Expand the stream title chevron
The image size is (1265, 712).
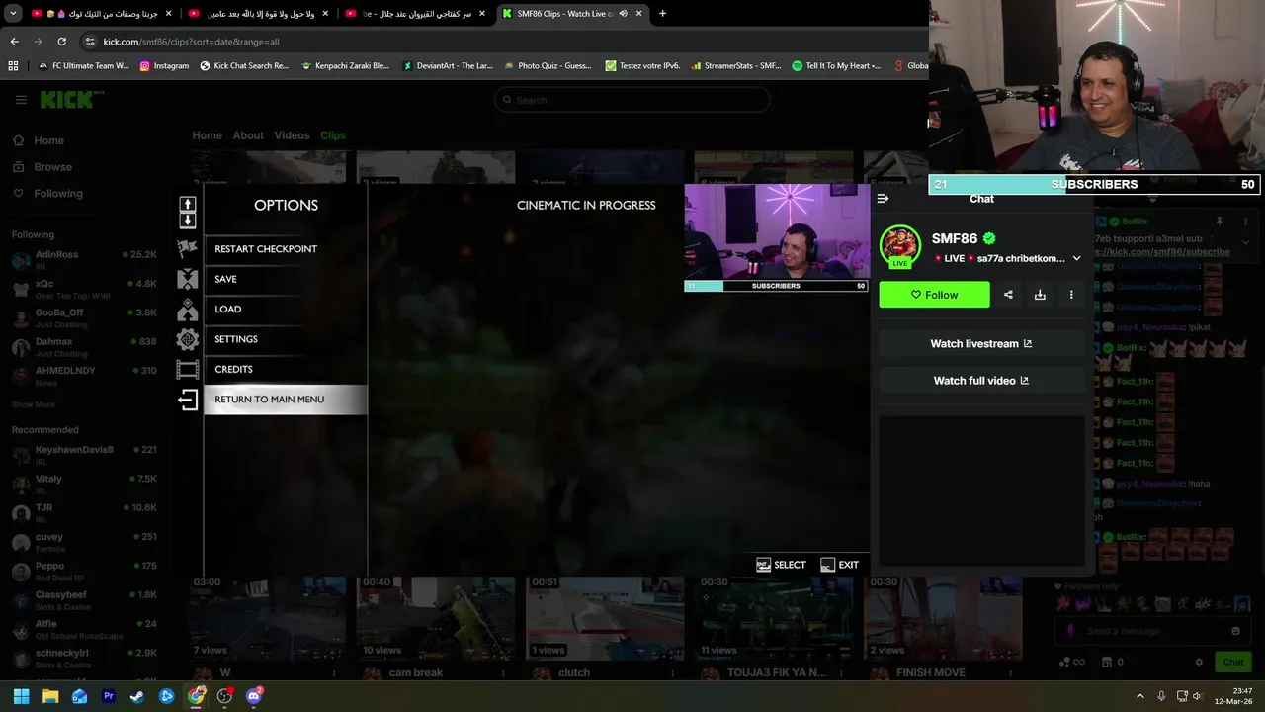[x=1076, y=259]
